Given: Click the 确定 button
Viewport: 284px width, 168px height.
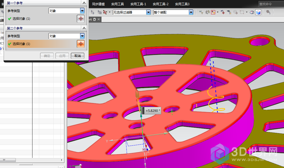Looking at the screenshot, I should point(47,56).
